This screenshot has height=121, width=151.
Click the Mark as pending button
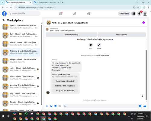pos(71,34)
